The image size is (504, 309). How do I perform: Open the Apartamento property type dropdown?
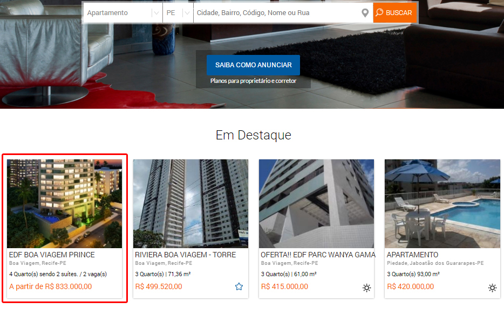[x=122, y=13]
